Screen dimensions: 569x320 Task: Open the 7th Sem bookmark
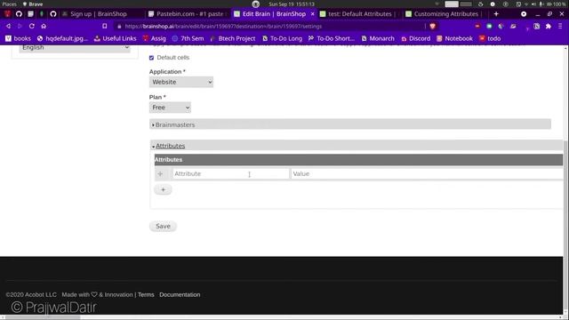coord(188,38)
